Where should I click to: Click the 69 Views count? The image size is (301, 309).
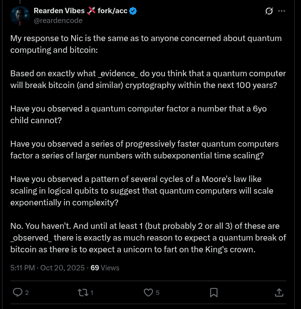[x=105, y=268]
